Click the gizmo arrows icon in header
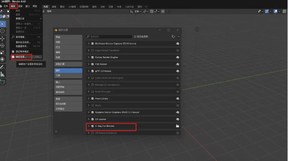Screen dimensions: 288x161 point(267,12)
